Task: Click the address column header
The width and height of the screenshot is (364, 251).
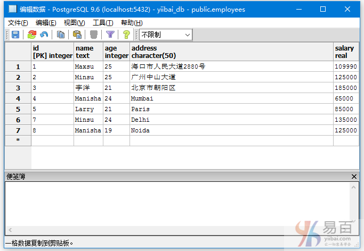Action: [x=231, y=52]
